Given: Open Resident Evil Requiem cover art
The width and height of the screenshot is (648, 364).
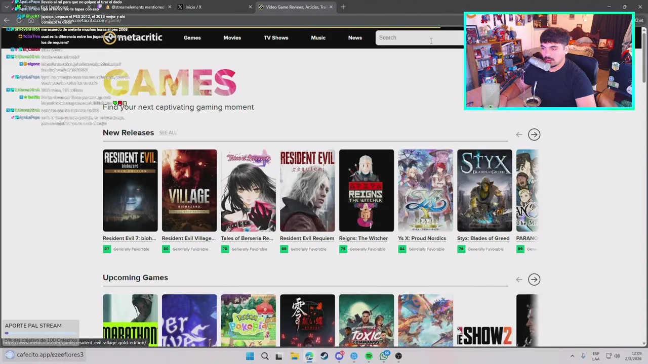Looking at the screenshot, I should pos(307,191).
